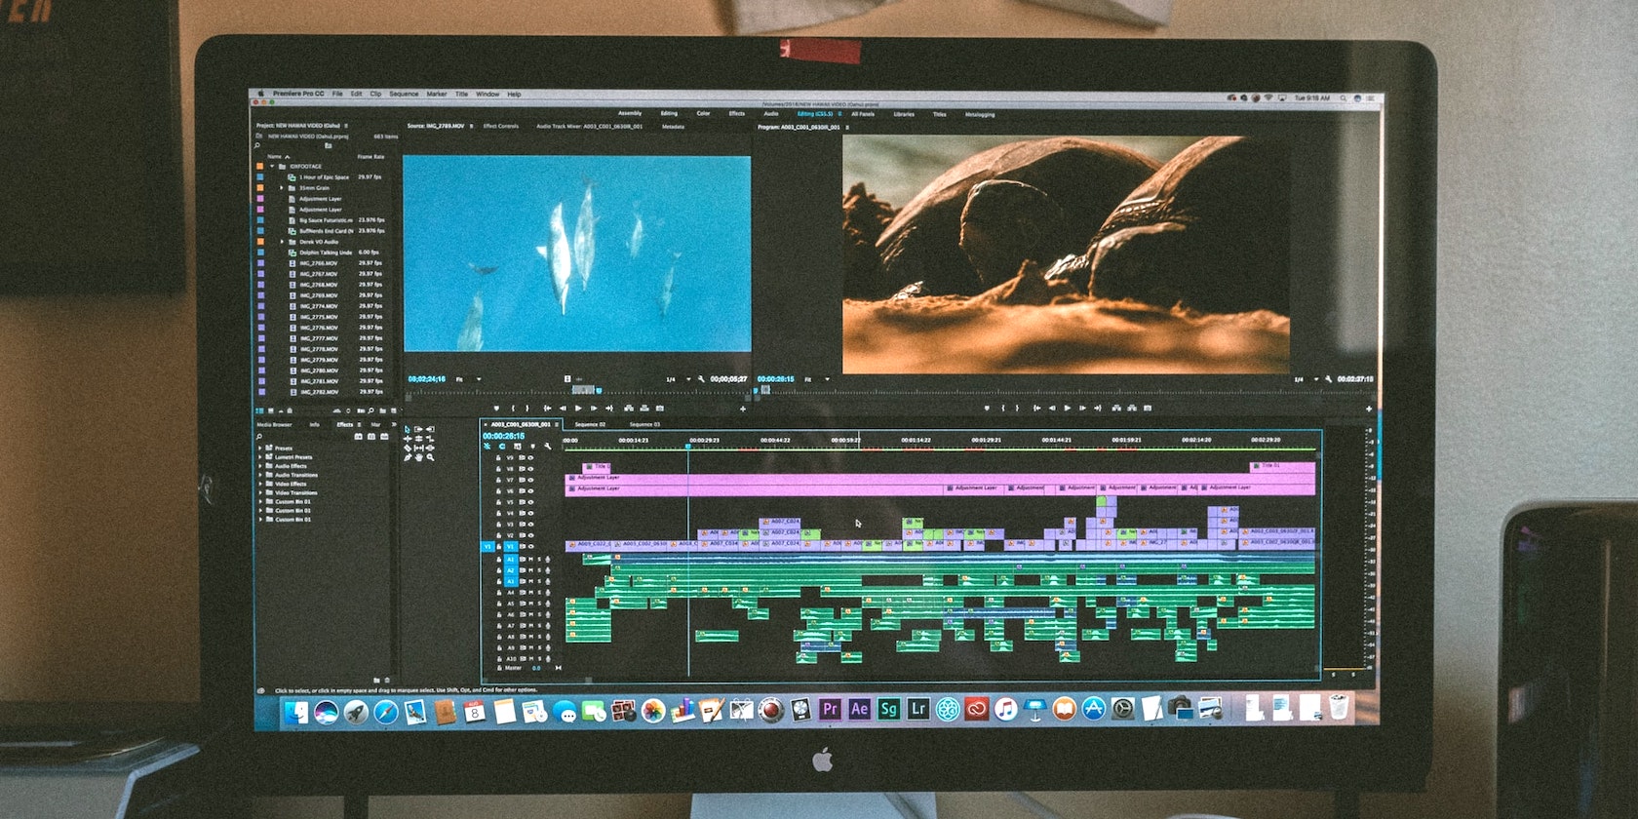Switch to the Color workspace
Screen dimensions: 1638x819
point(703,114)
